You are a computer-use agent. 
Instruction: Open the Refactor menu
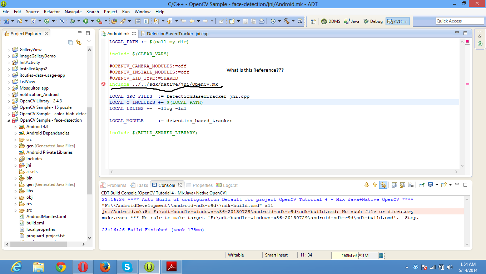pyautogui.click(x=52, y=11)
